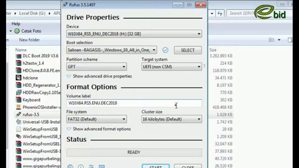Select the HDD_Regenerator archive icon
The image size is (299, 168).
19,85
